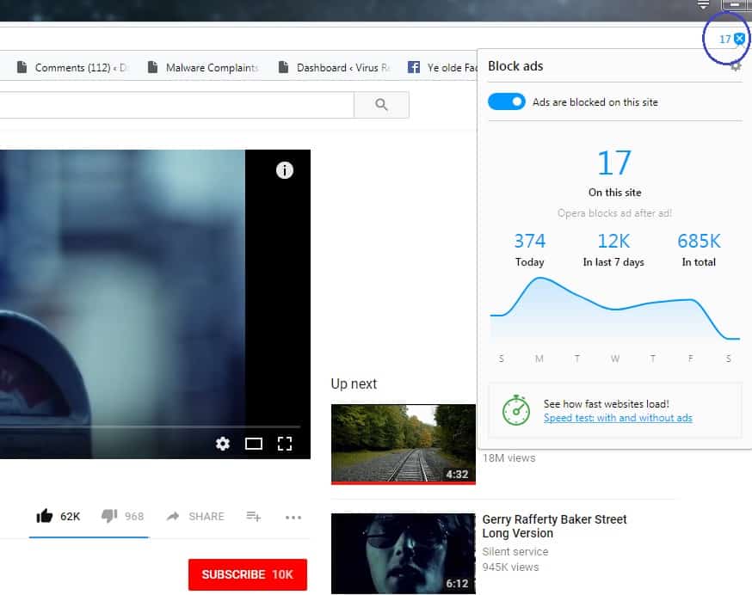Click the '17' blocked ads counter in address bar
This screenshot has height=595, width=752.
point(724,39)
